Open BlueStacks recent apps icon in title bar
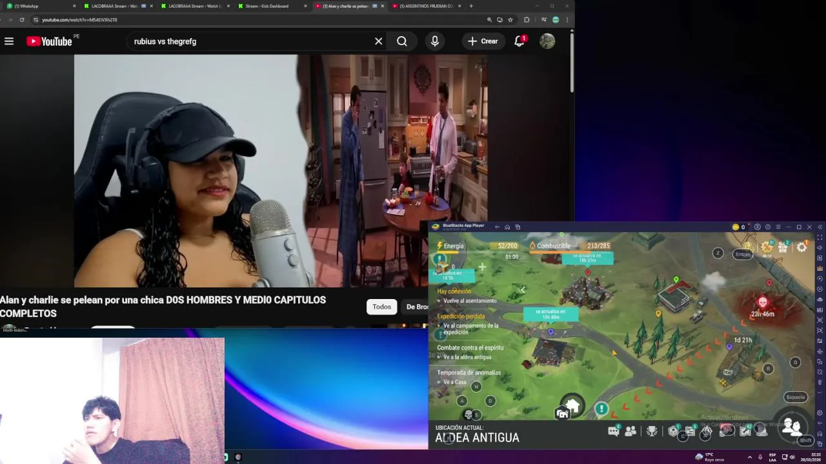826x464 pixels. click(518, 227)
